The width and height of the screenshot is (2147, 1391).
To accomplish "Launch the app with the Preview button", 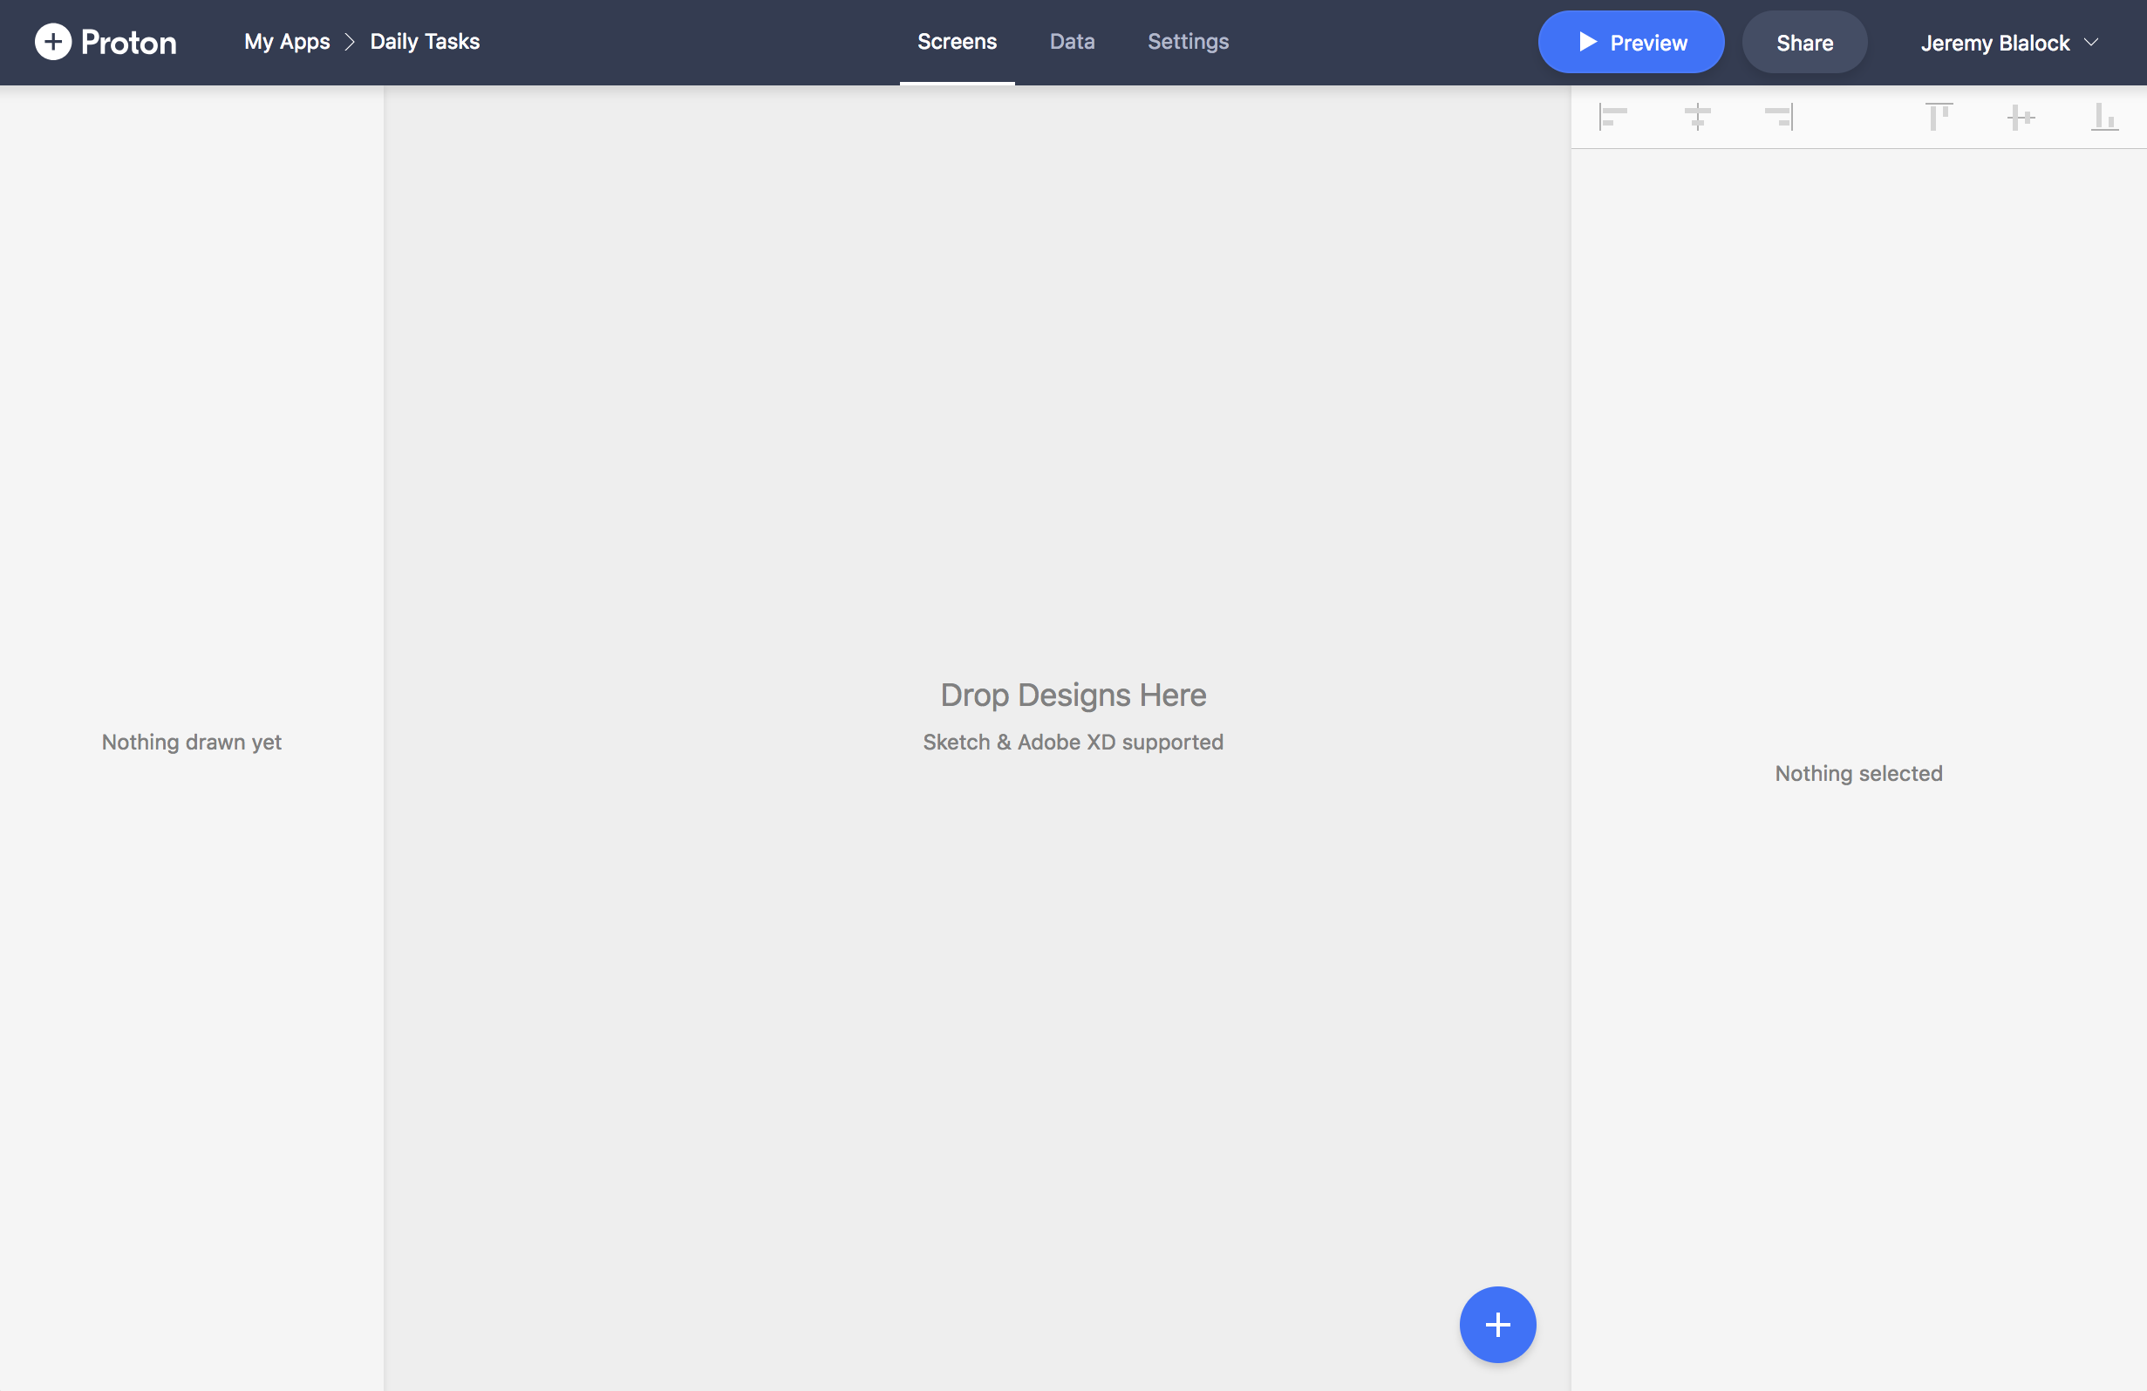I will (x=1630, y=43).
